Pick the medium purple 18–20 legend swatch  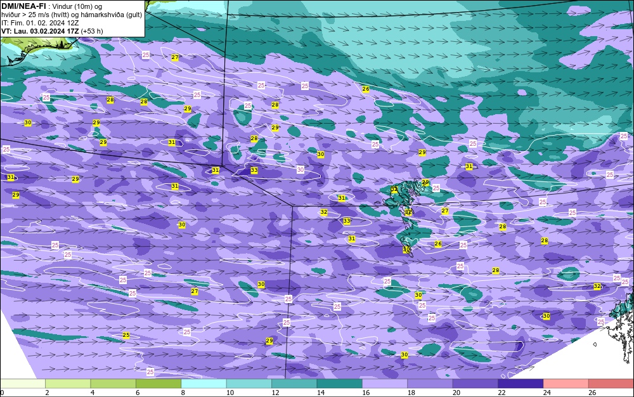pyautogui.click(x=430, y=384)
